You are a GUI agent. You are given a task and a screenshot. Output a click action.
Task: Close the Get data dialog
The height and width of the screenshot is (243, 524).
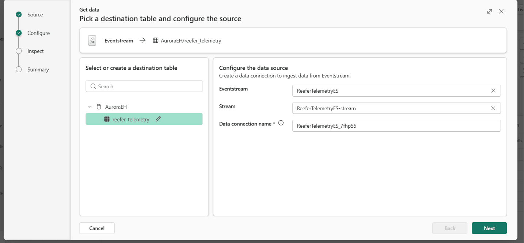tap(501, 11)
